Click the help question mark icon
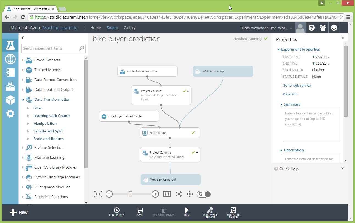 coord(311,28)
